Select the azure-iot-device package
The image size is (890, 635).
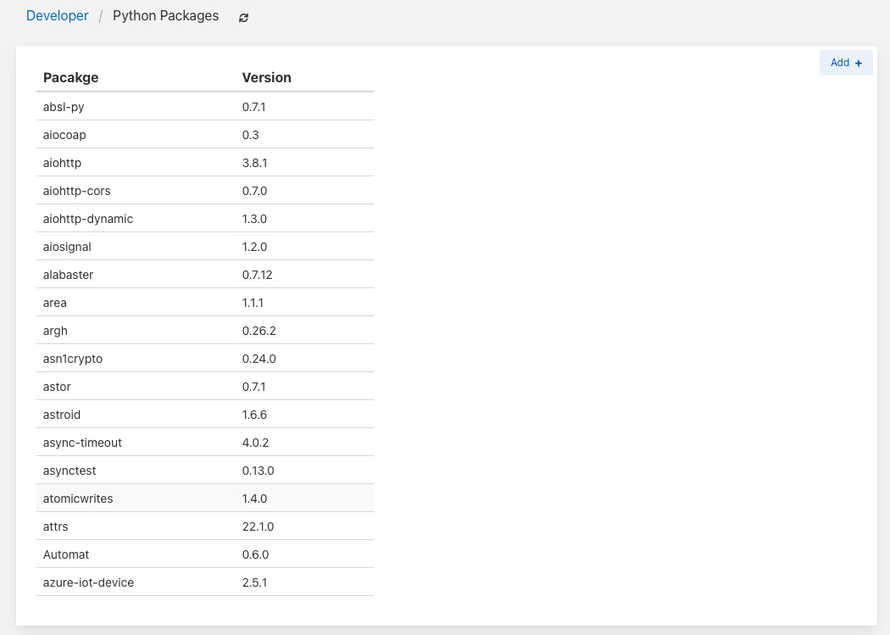[x=88, y=582]
